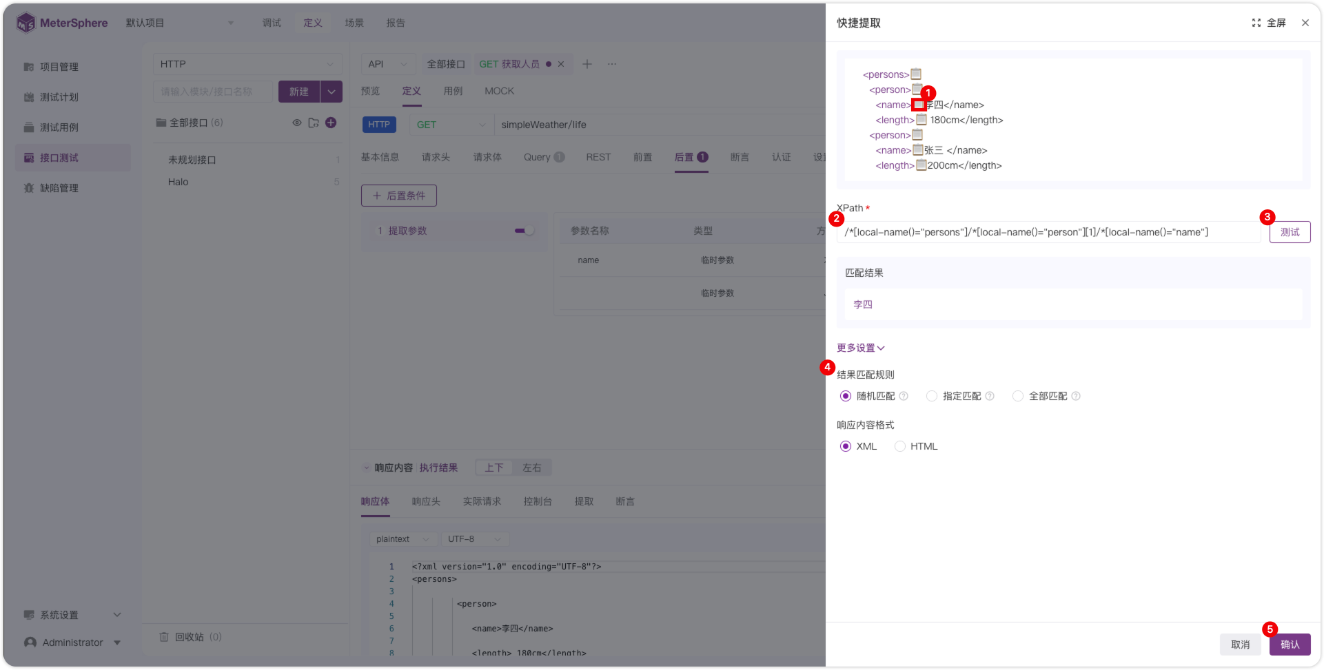This screenshot has width=1324, height=670.
Task: Open the 响应头 tab
Action: pos(426,501)
